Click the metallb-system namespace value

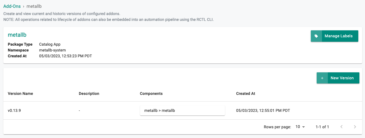point(53,50)
